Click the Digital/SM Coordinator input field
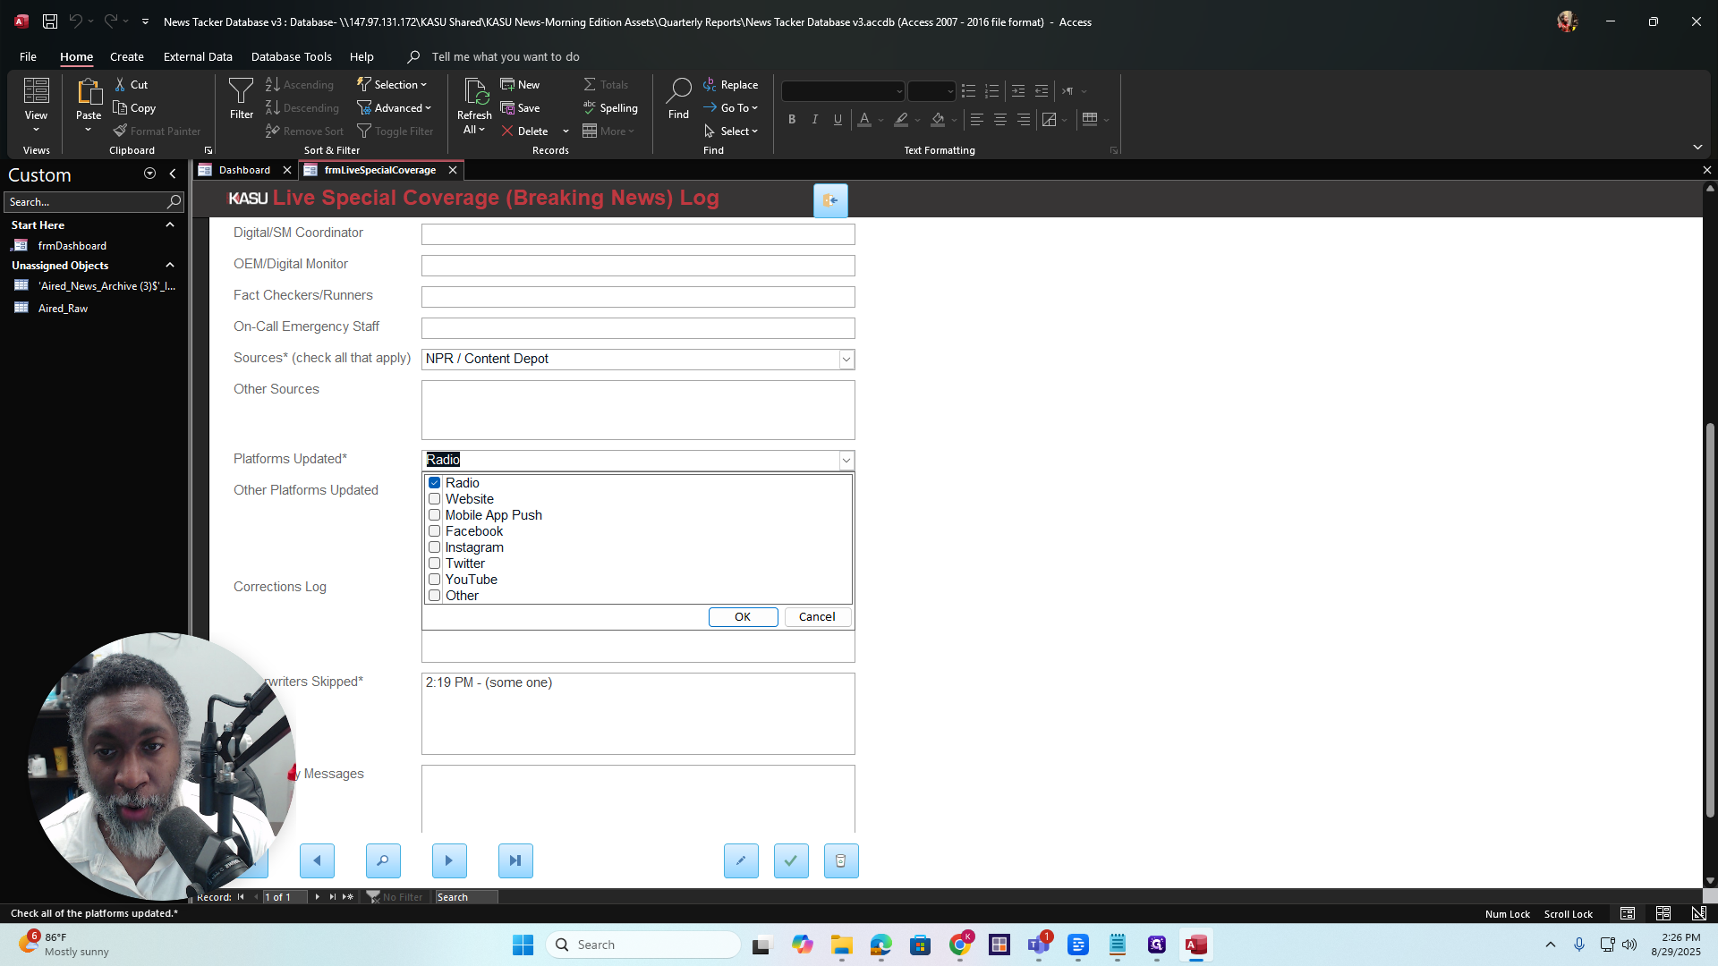This screenshot has height=966, width=1718. tap(638, 234)
